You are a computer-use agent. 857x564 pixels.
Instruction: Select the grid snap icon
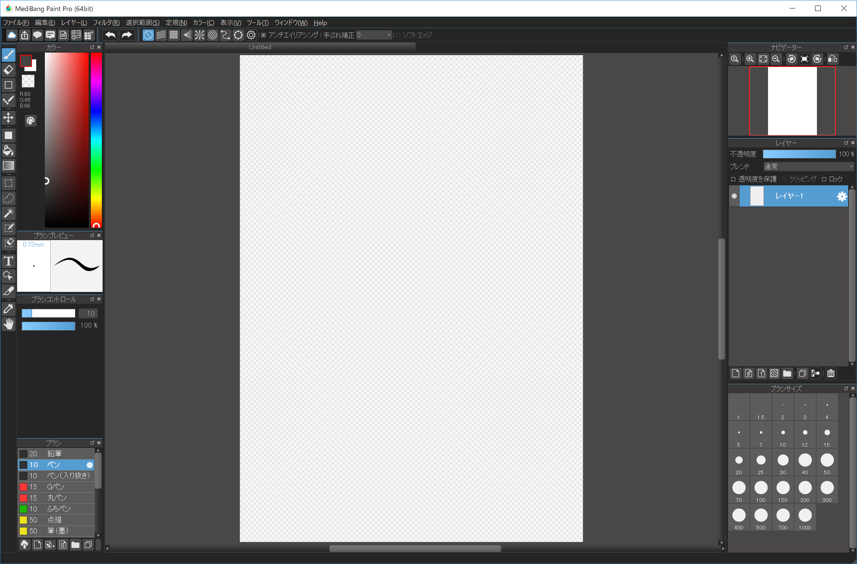click(x=174, y=35)
